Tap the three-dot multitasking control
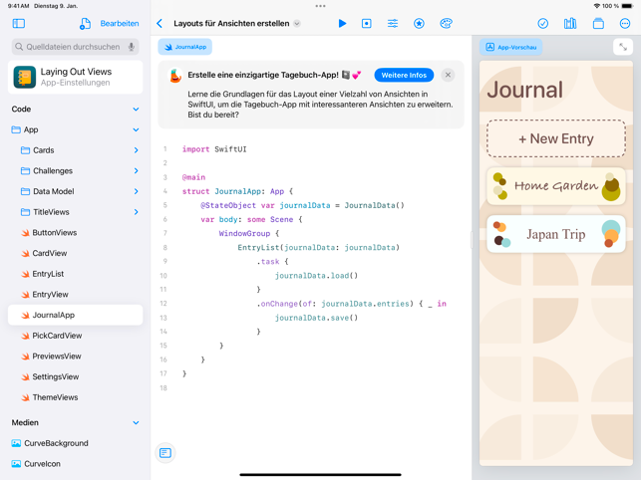This screenshot has height=480, width=641. pos(321,6)
